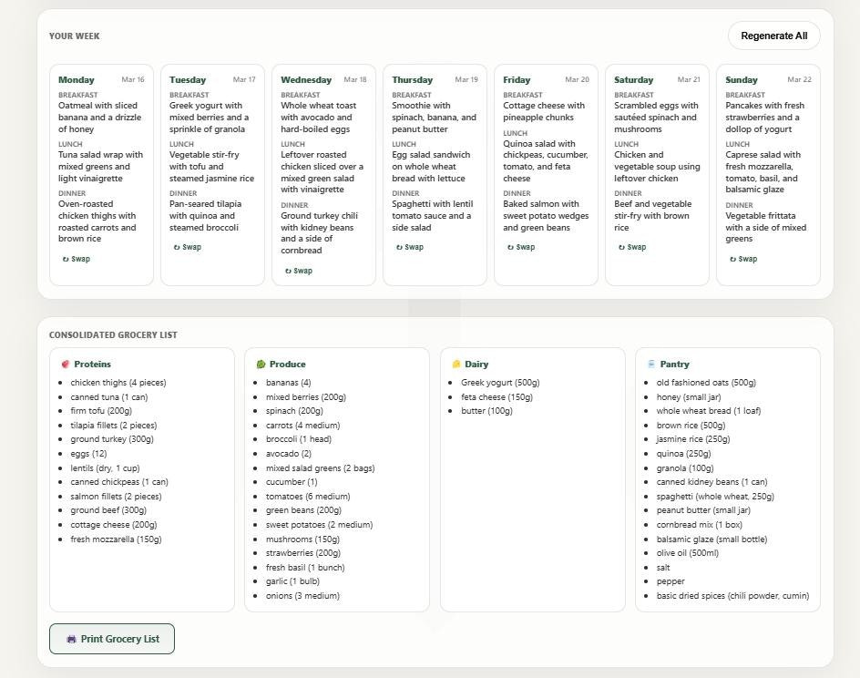Viewport: 860px width, 678px height.
Task: Click chicken thighs (4 pieces) item
Action: [x=118, y=383]
